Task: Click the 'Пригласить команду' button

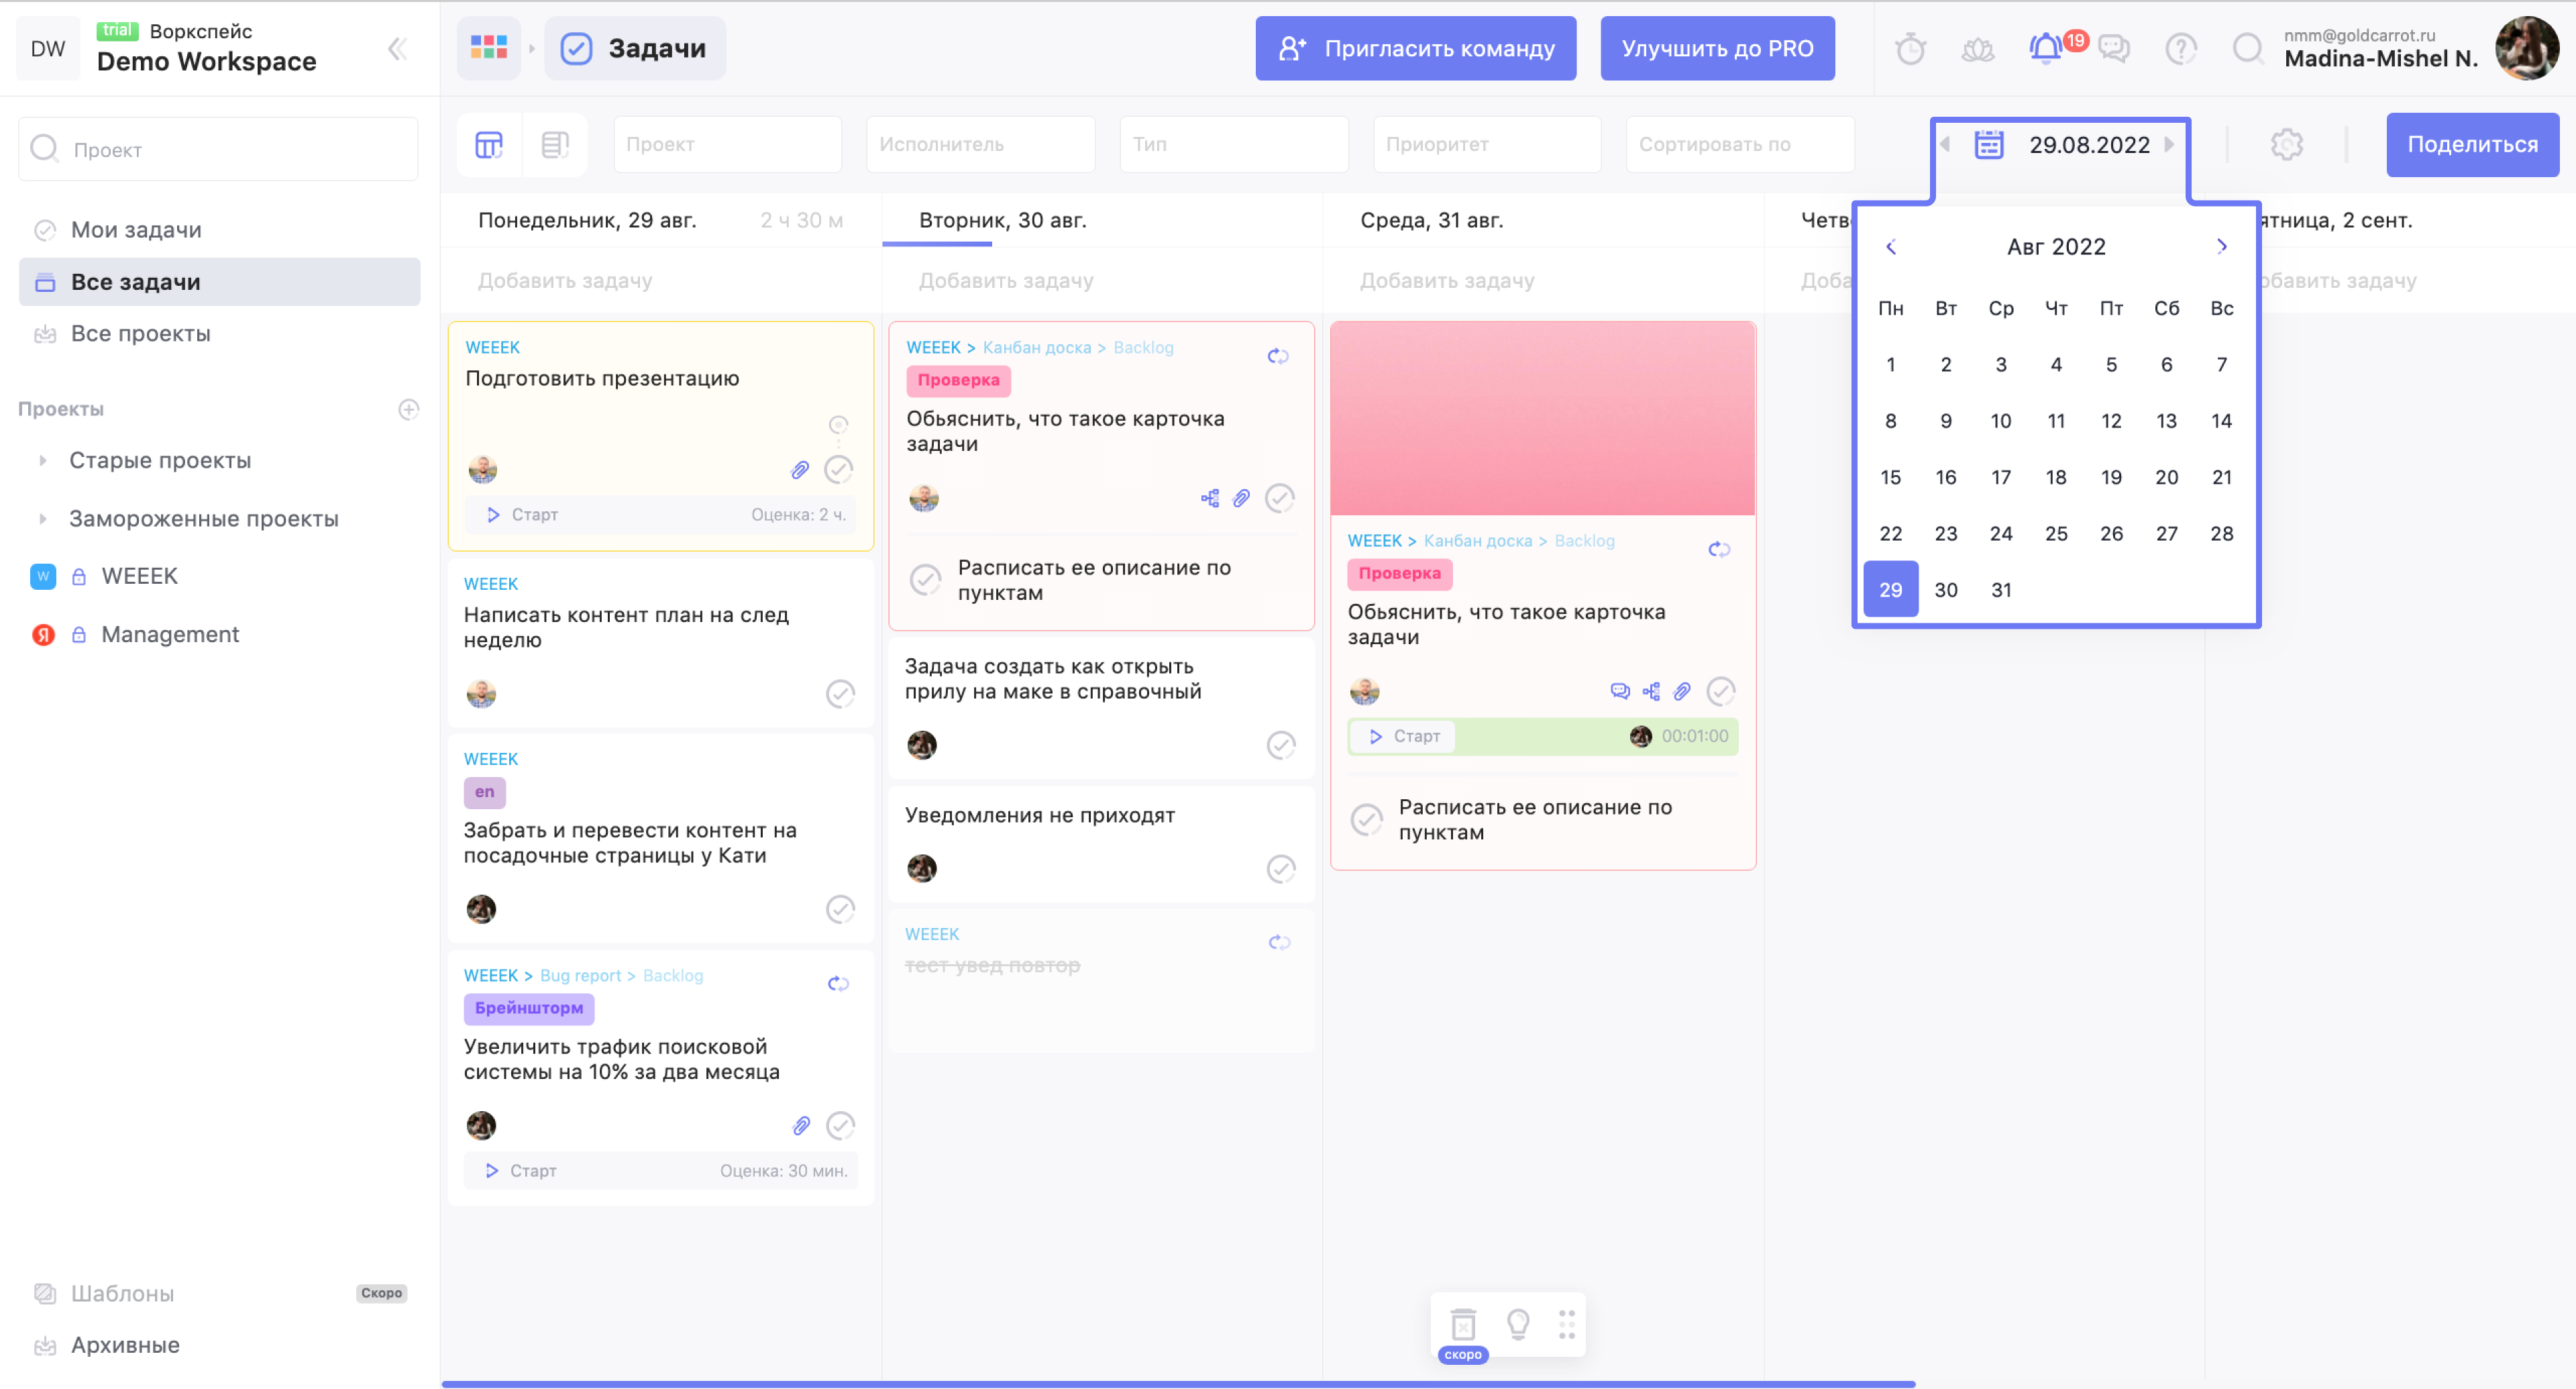Action: (1415, 48)
